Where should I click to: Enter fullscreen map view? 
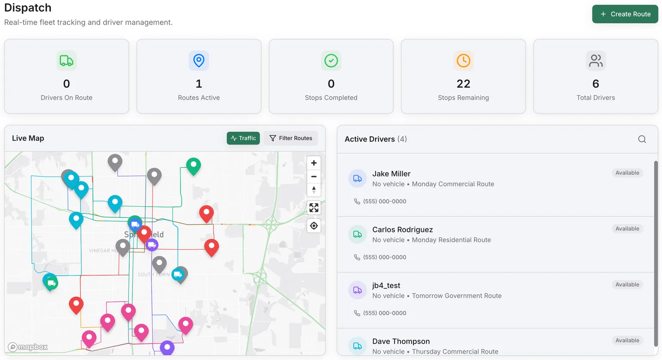314,208
